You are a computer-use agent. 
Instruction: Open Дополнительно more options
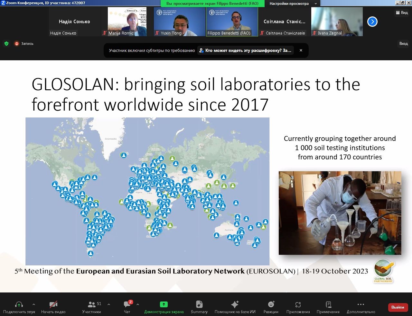(361, 307)
